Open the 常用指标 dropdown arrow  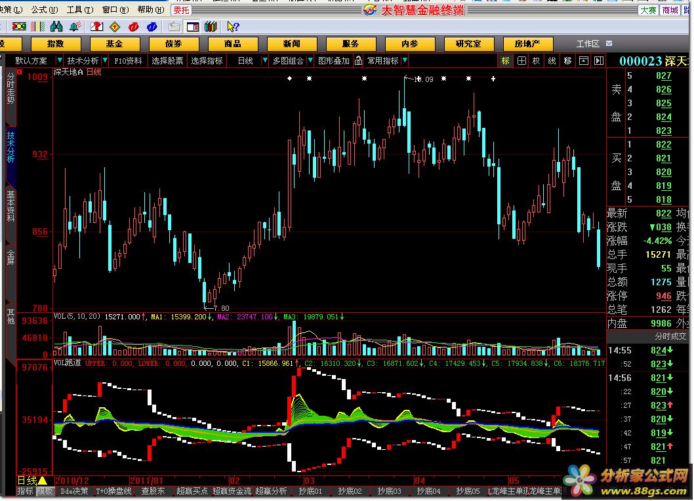pos(405,60)
